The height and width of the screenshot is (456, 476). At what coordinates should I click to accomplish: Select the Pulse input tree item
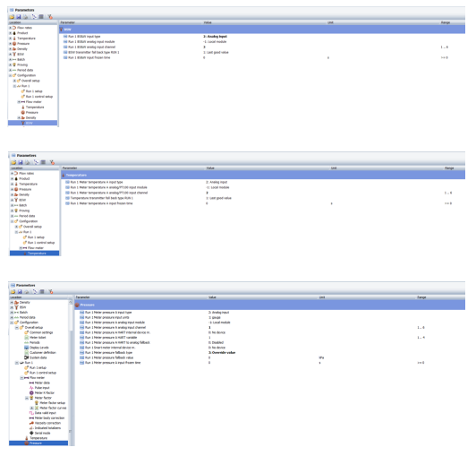pyautogui.click(x=42, y=388)
